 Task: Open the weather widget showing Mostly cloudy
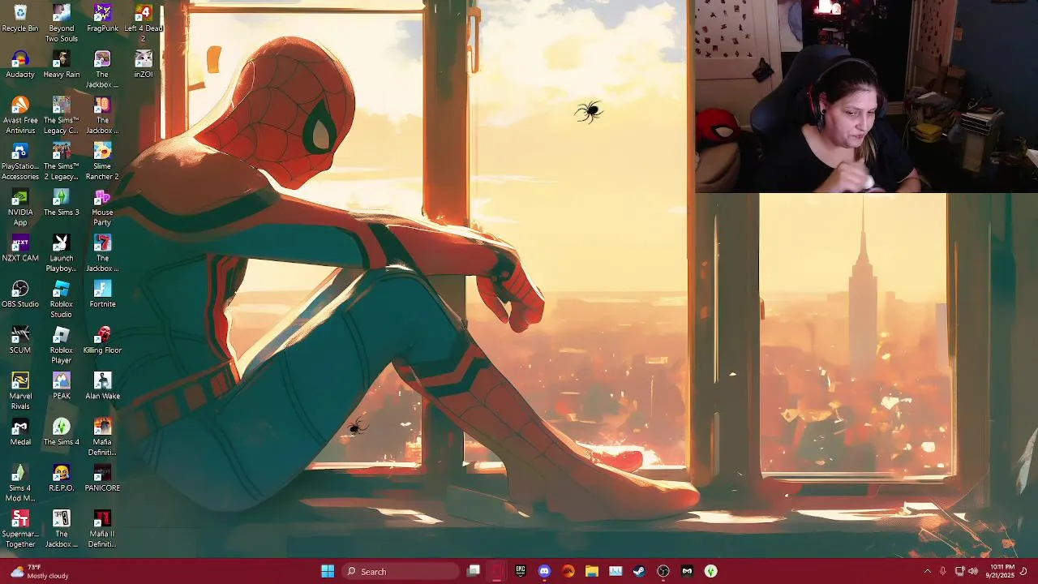point(39,571)
